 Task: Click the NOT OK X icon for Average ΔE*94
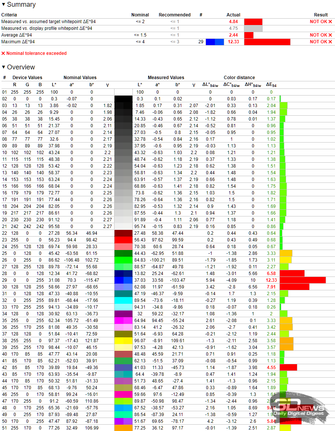[330, 35]
